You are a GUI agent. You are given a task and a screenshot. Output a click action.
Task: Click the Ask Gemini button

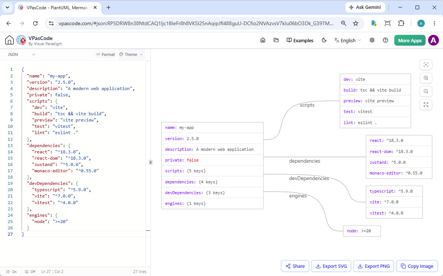tap(365, 7)
